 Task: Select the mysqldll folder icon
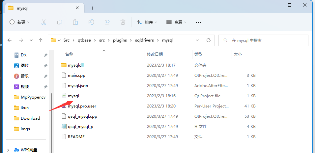64,65
